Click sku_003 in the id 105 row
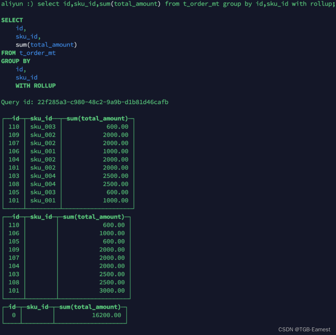This screenshot has width=336, height=335. click(43, 192)
